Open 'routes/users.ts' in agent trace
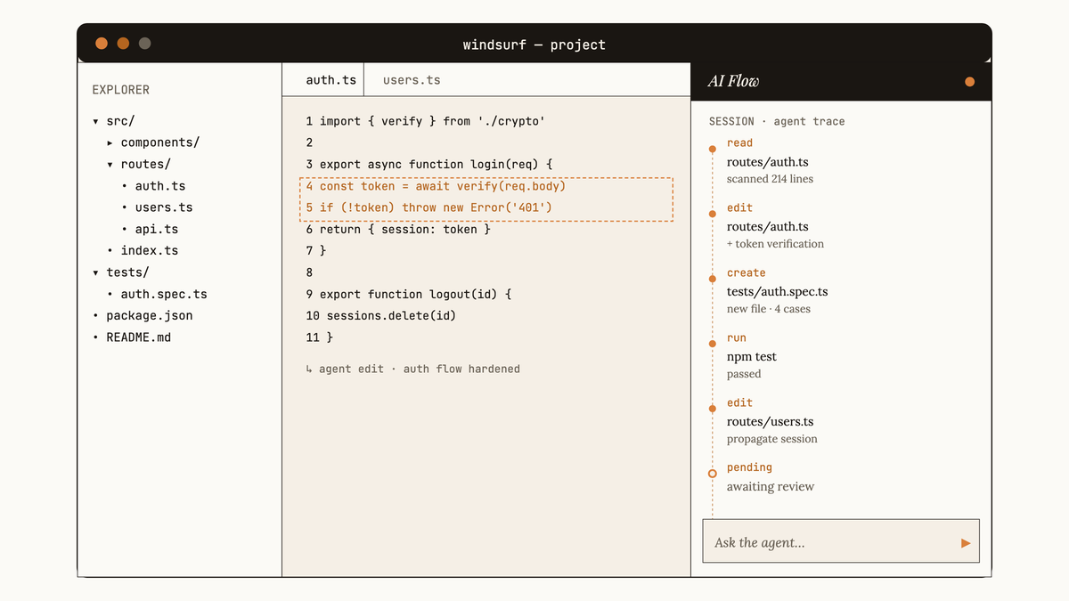Viewport: 1069px width, 601px height. click(771, 422)
